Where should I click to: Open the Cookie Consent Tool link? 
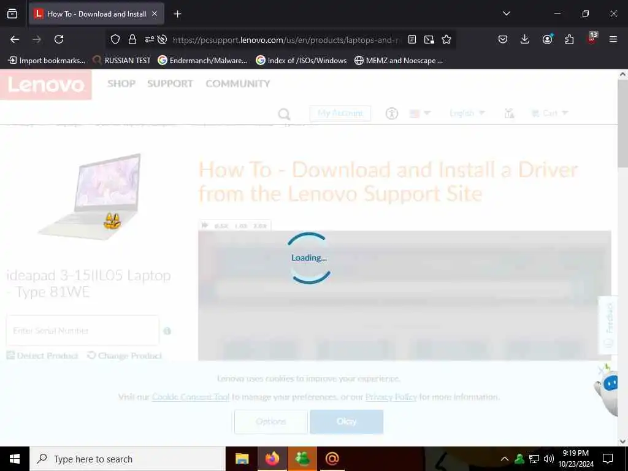tap(191, 397)
